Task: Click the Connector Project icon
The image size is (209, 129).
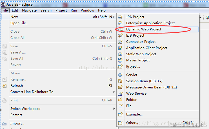Action: pyautogui.click(x=120, y=42)
